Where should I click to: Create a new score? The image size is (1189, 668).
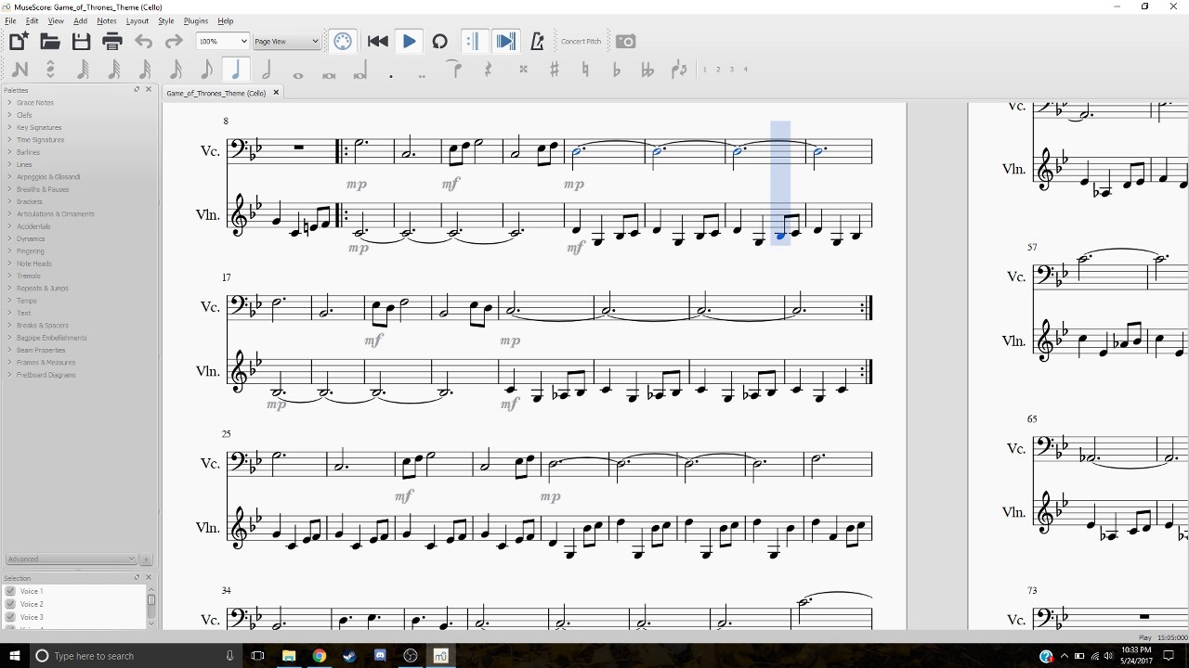pyautogui.click(x=19, y=41)
